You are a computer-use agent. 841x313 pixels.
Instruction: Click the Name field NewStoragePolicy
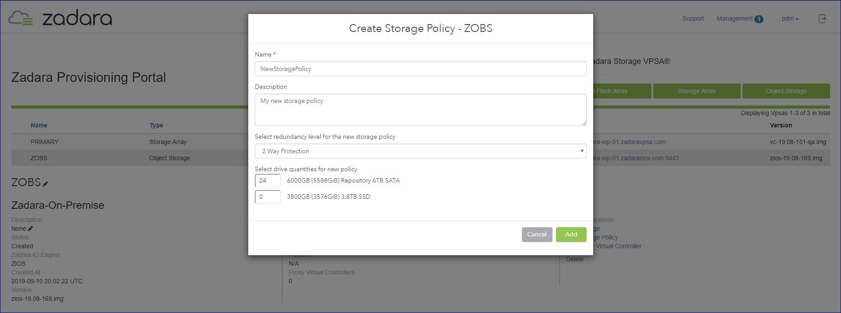click(420, 69)
